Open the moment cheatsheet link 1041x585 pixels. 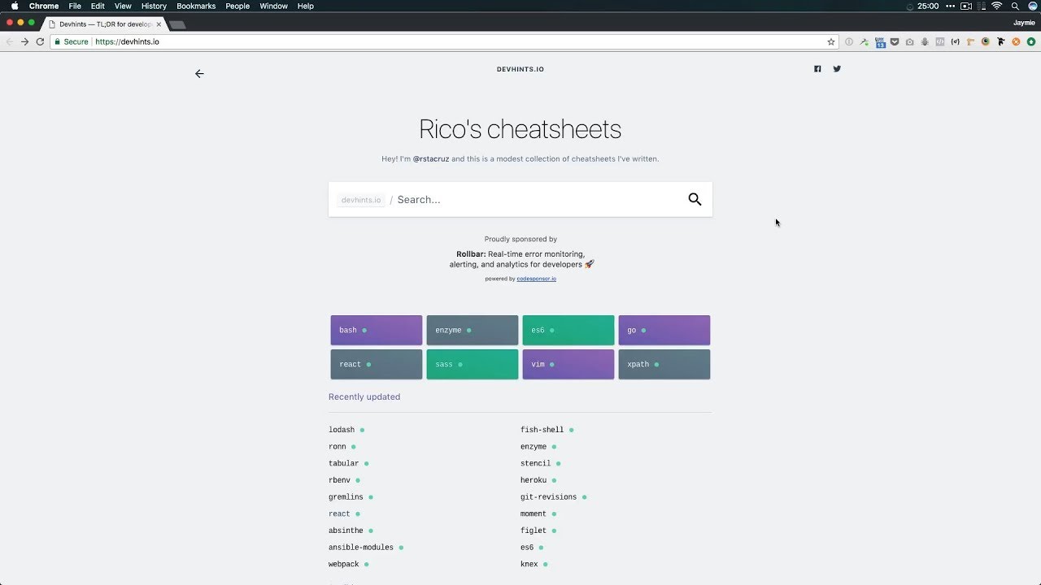pyautogui.click(x=534, y=514)
